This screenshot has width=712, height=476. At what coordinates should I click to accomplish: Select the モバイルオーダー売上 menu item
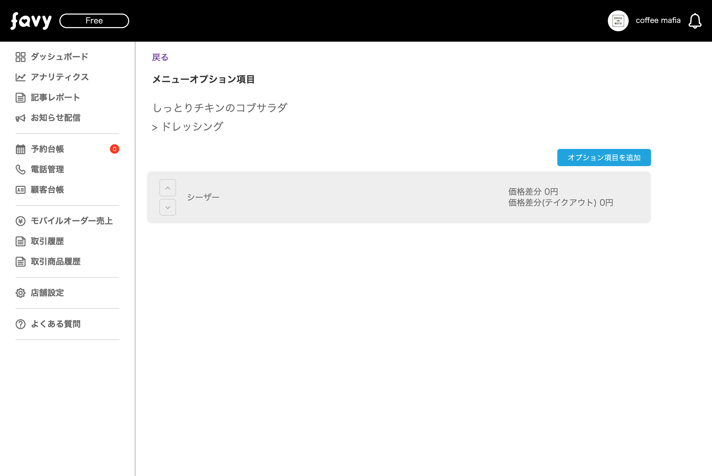click(x=71, y=221)
